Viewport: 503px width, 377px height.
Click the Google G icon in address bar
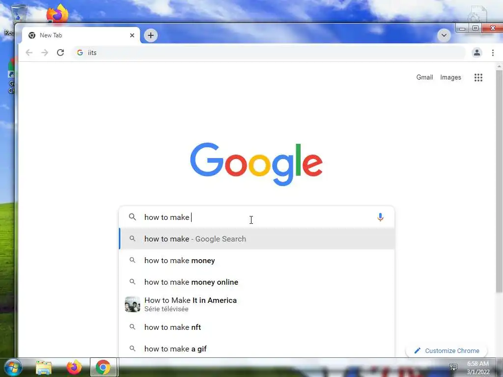click(x=80, y=53)
